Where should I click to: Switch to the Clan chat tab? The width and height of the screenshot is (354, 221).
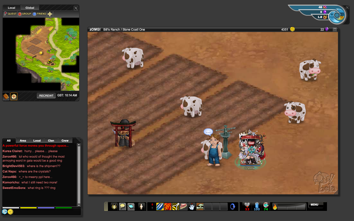51,140
